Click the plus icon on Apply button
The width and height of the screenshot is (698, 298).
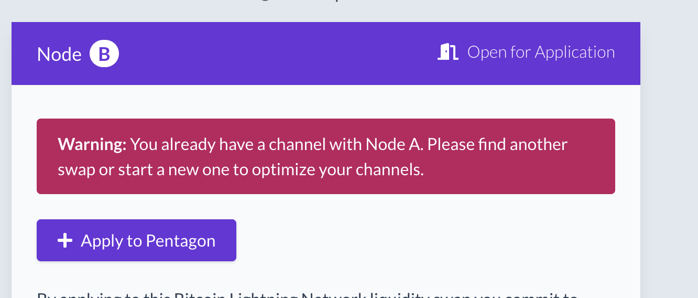pyautogui.click(x=64, y=240)
